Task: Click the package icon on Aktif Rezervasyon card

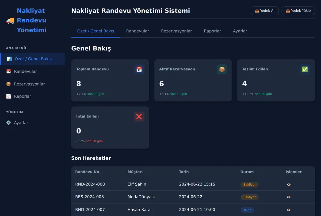Action: 222,69
